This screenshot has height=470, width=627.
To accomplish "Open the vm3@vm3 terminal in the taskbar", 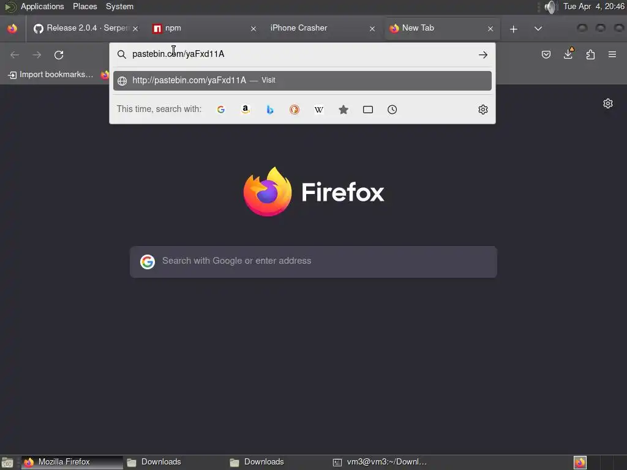I will [x=380, y=463].
